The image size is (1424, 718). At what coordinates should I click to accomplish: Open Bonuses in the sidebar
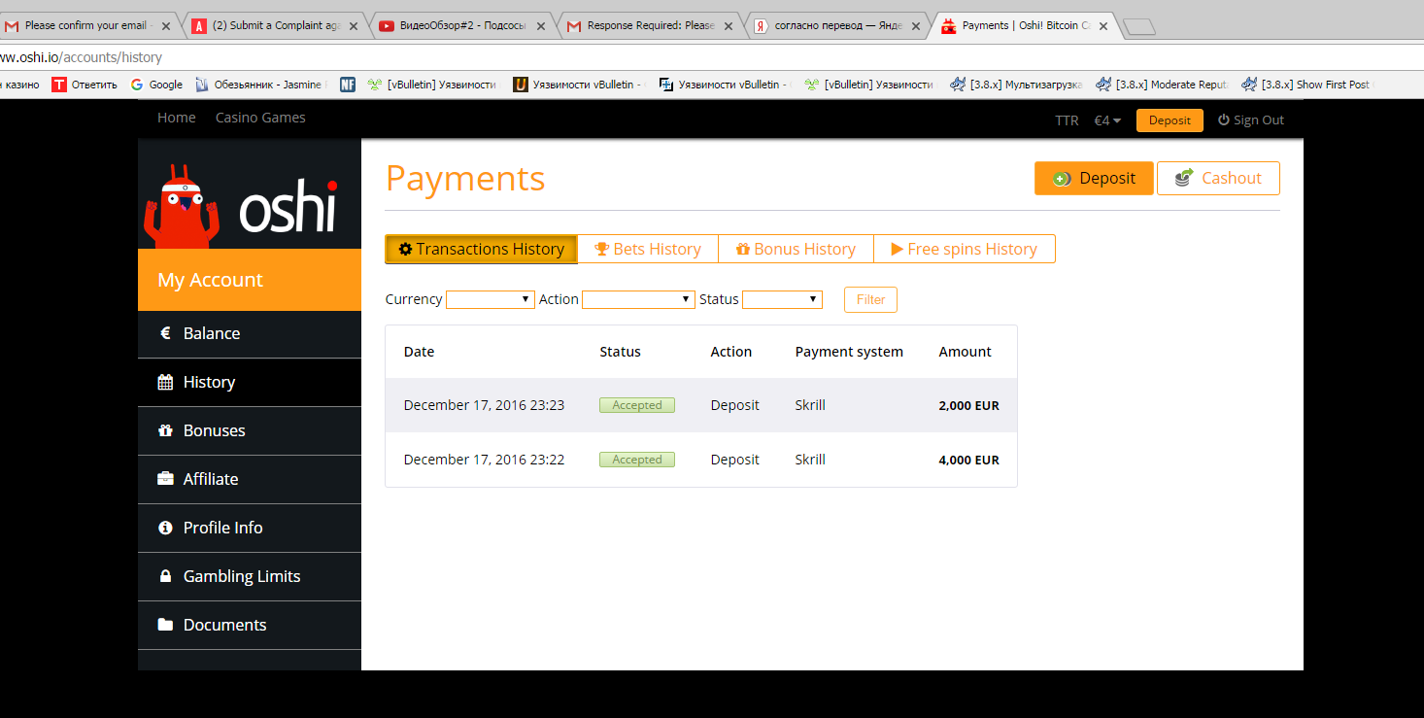[x=250, y=430]
